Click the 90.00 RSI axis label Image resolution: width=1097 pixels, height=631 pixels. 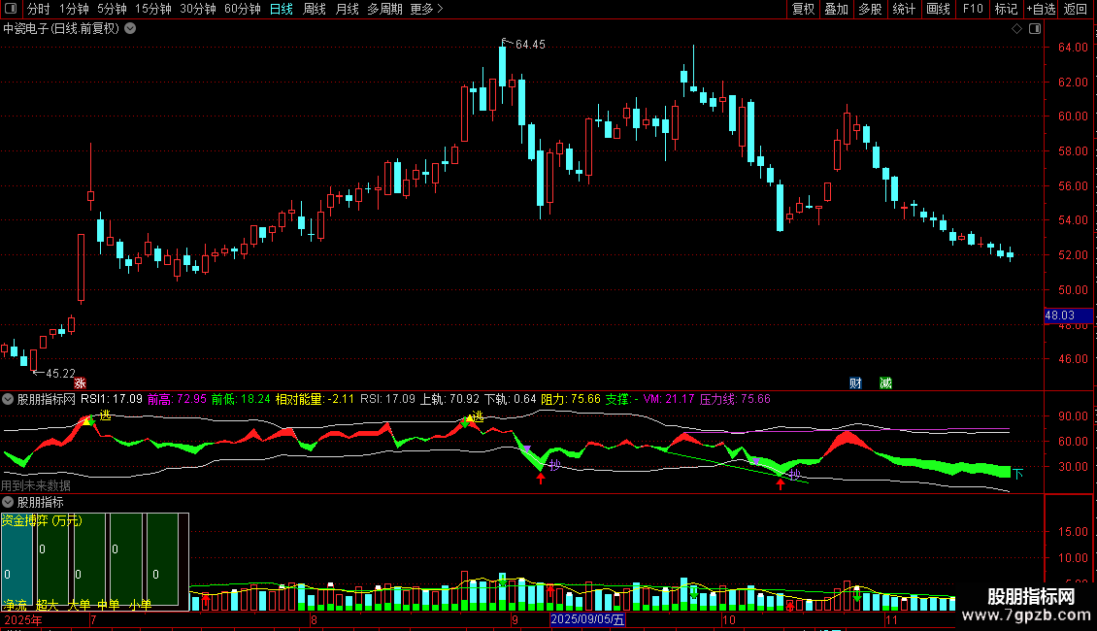tap(1073, 416)
